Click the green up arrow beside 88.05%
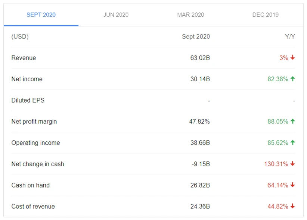Viewport: 307px width, 220px height. click(292, 122)
